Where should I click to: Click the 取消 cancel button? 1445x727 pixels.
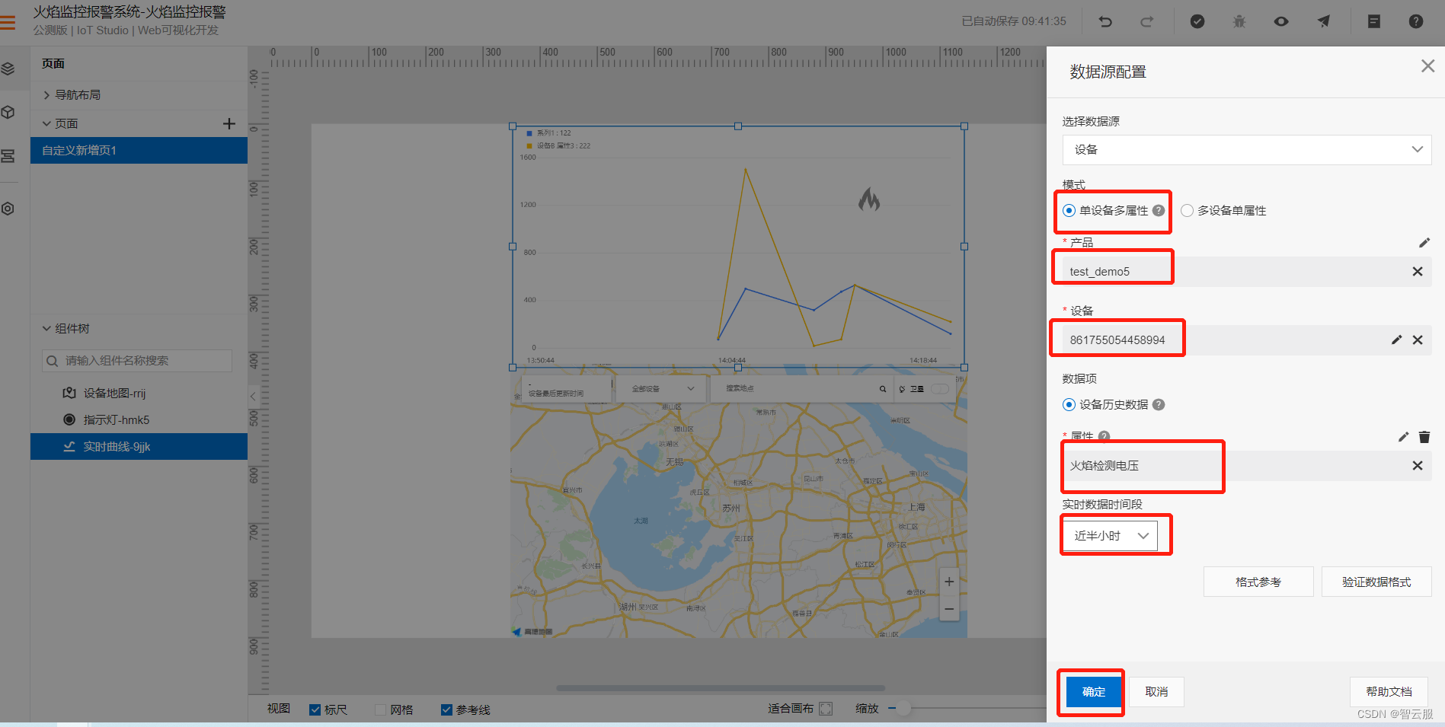[1156, 691]
